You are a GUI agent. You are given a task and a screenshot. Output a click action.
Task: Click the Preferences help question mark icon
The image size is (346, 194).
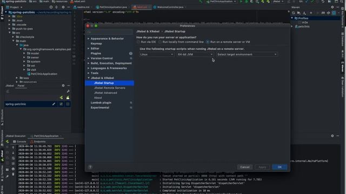pos(90,167)
